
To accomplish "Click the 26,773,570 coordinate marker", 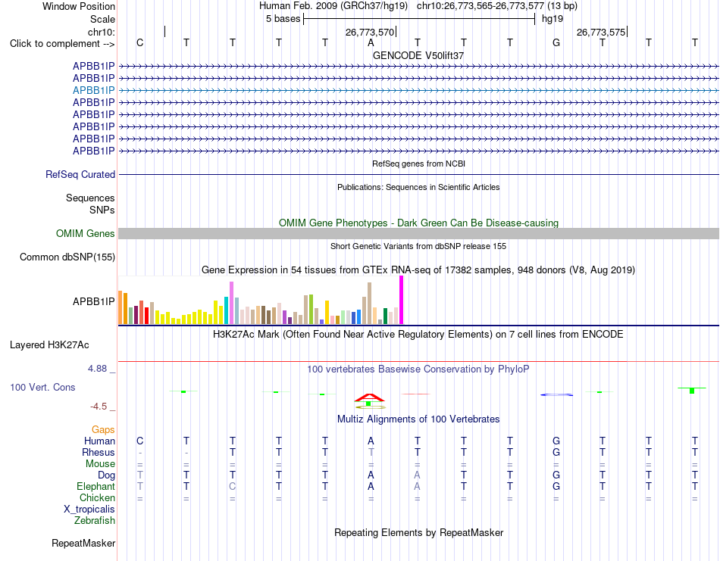I will point(370,32).
